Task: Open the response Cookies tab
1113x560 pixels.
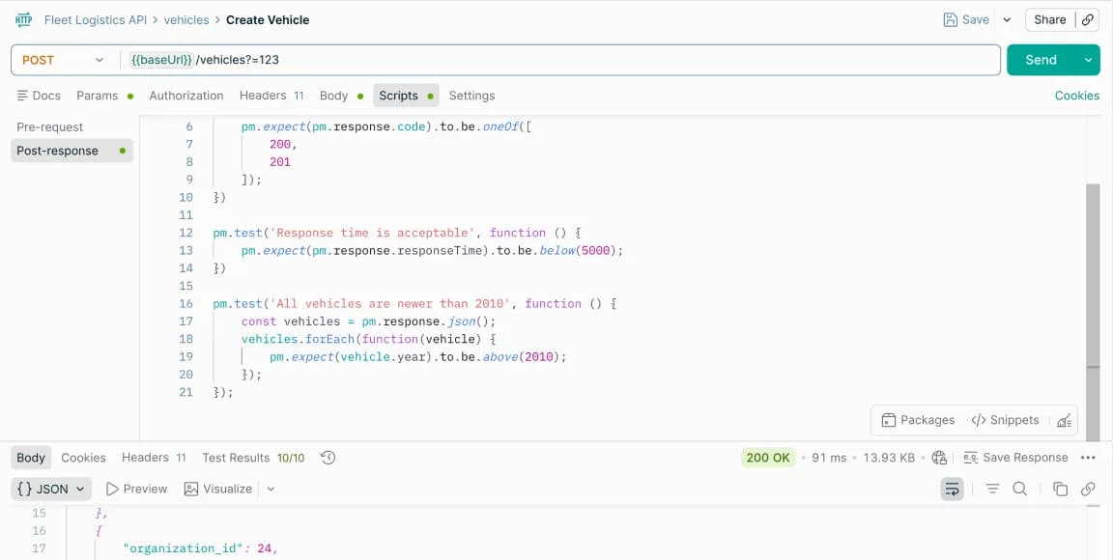Action: (83, 458)
